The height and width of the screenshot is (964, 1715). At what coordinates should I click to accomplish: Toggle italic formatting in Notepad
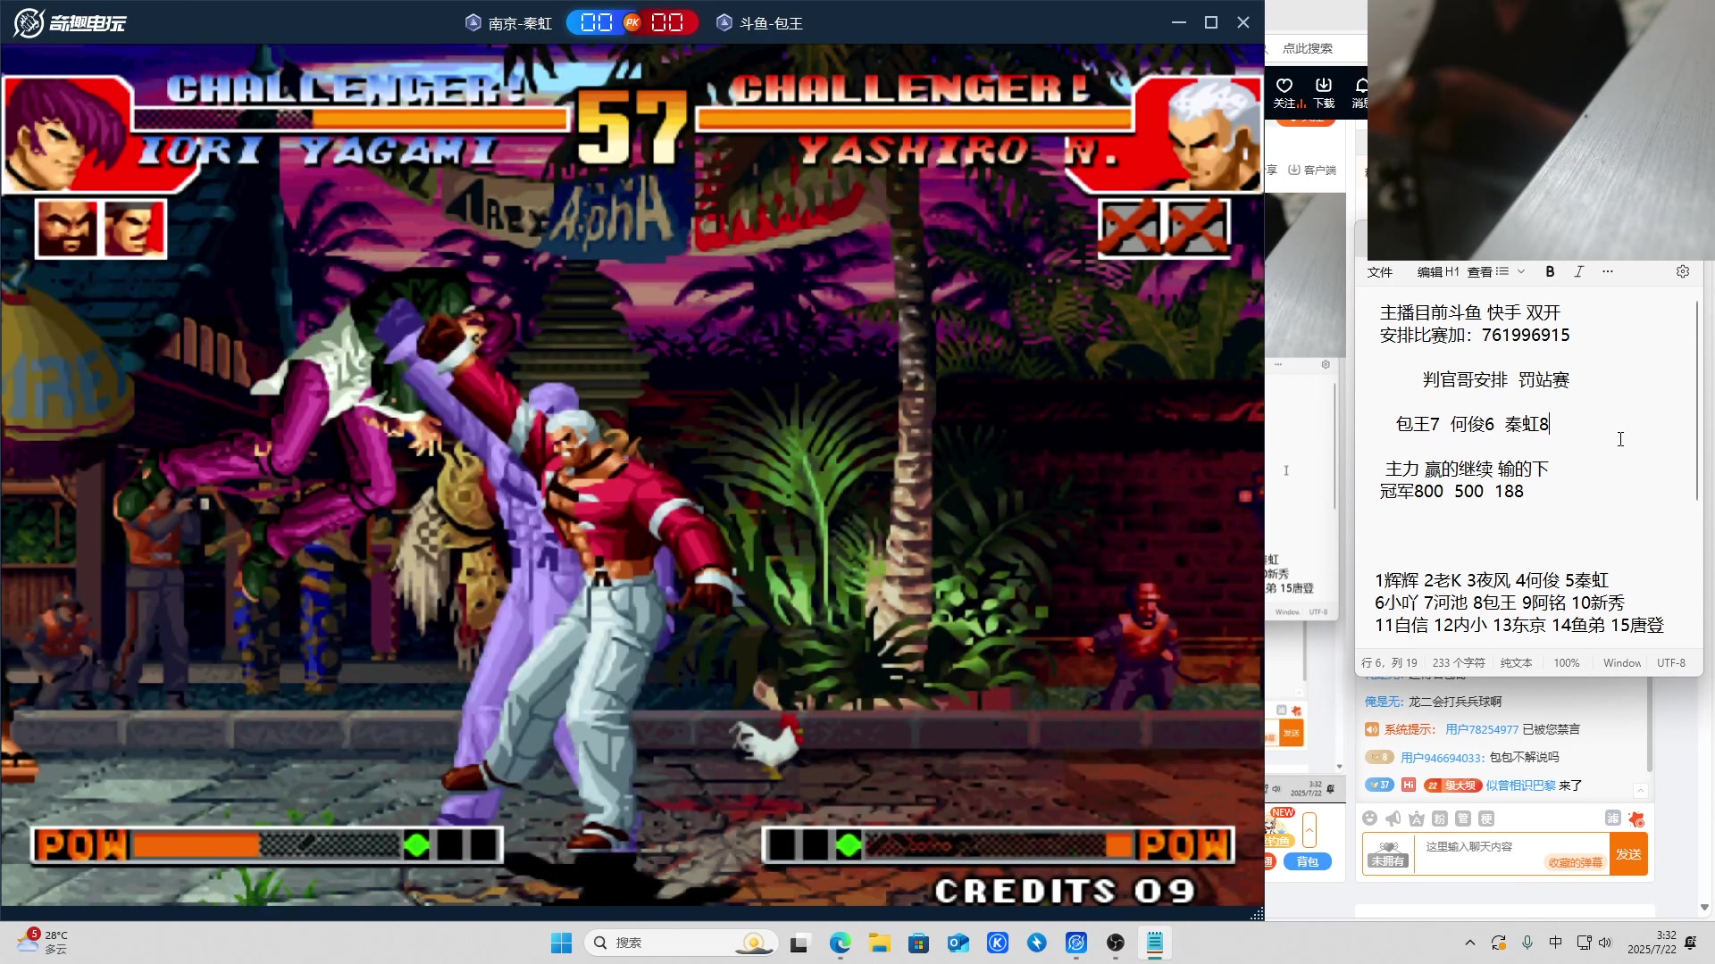[x=1578, y=271]
